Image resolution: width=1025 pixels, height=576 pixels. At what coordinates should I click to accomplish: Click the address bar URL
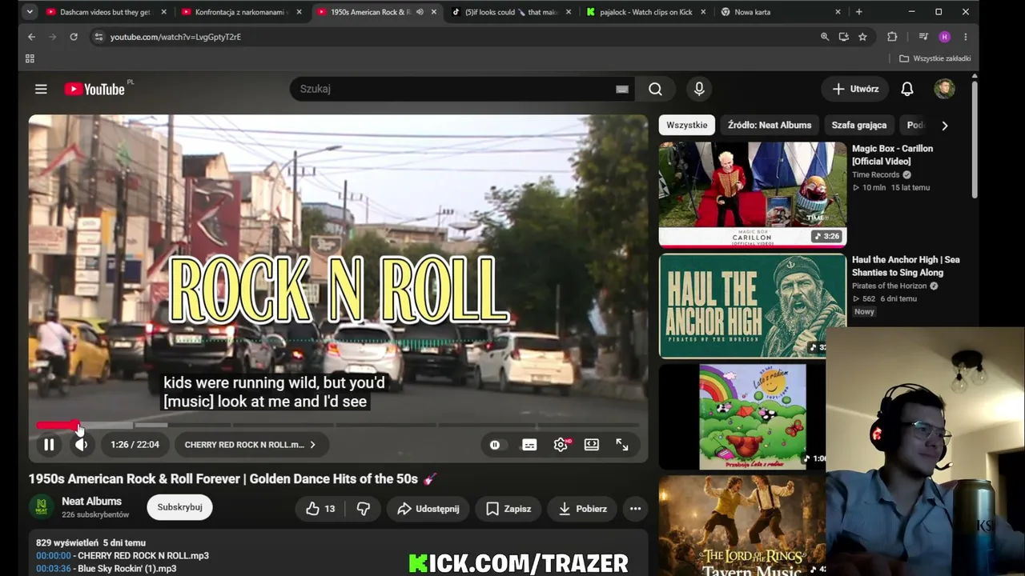click(175, 37)
